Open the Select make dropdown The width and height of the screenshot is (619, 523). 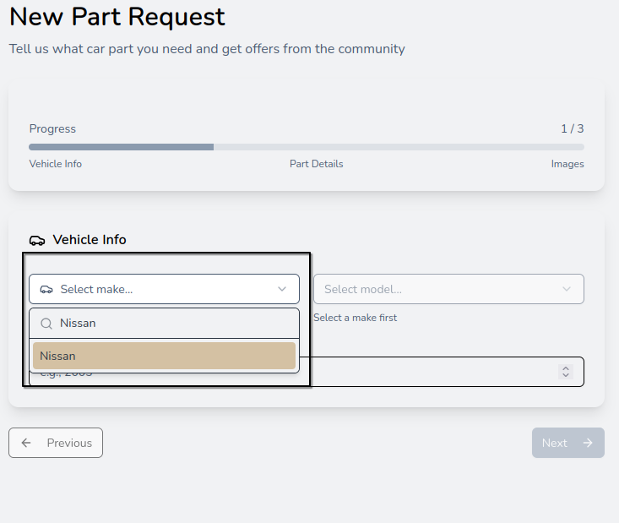[164, 289]
